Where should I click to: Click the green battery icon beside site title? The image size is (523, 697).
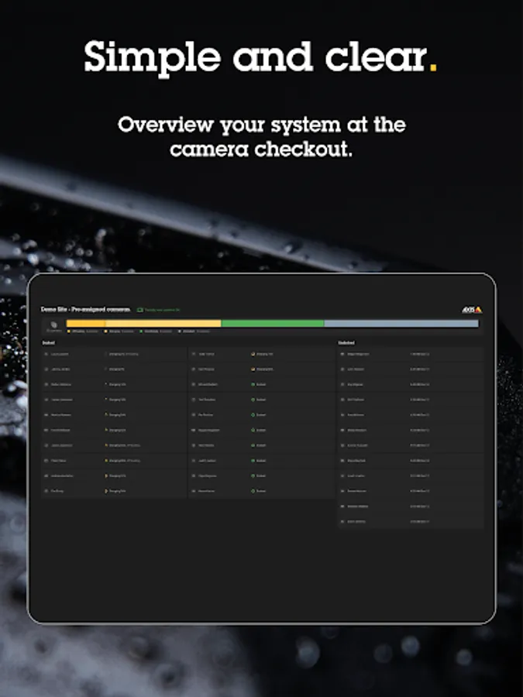click(139, 310)
